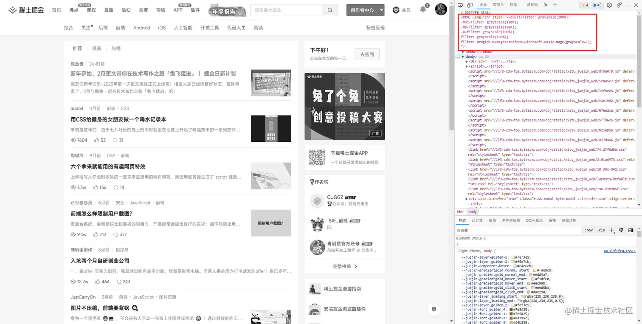Click the warnings count badge showing 4
Image resolution: width=642 pixels, height=324 pixels.
[585, 5]
